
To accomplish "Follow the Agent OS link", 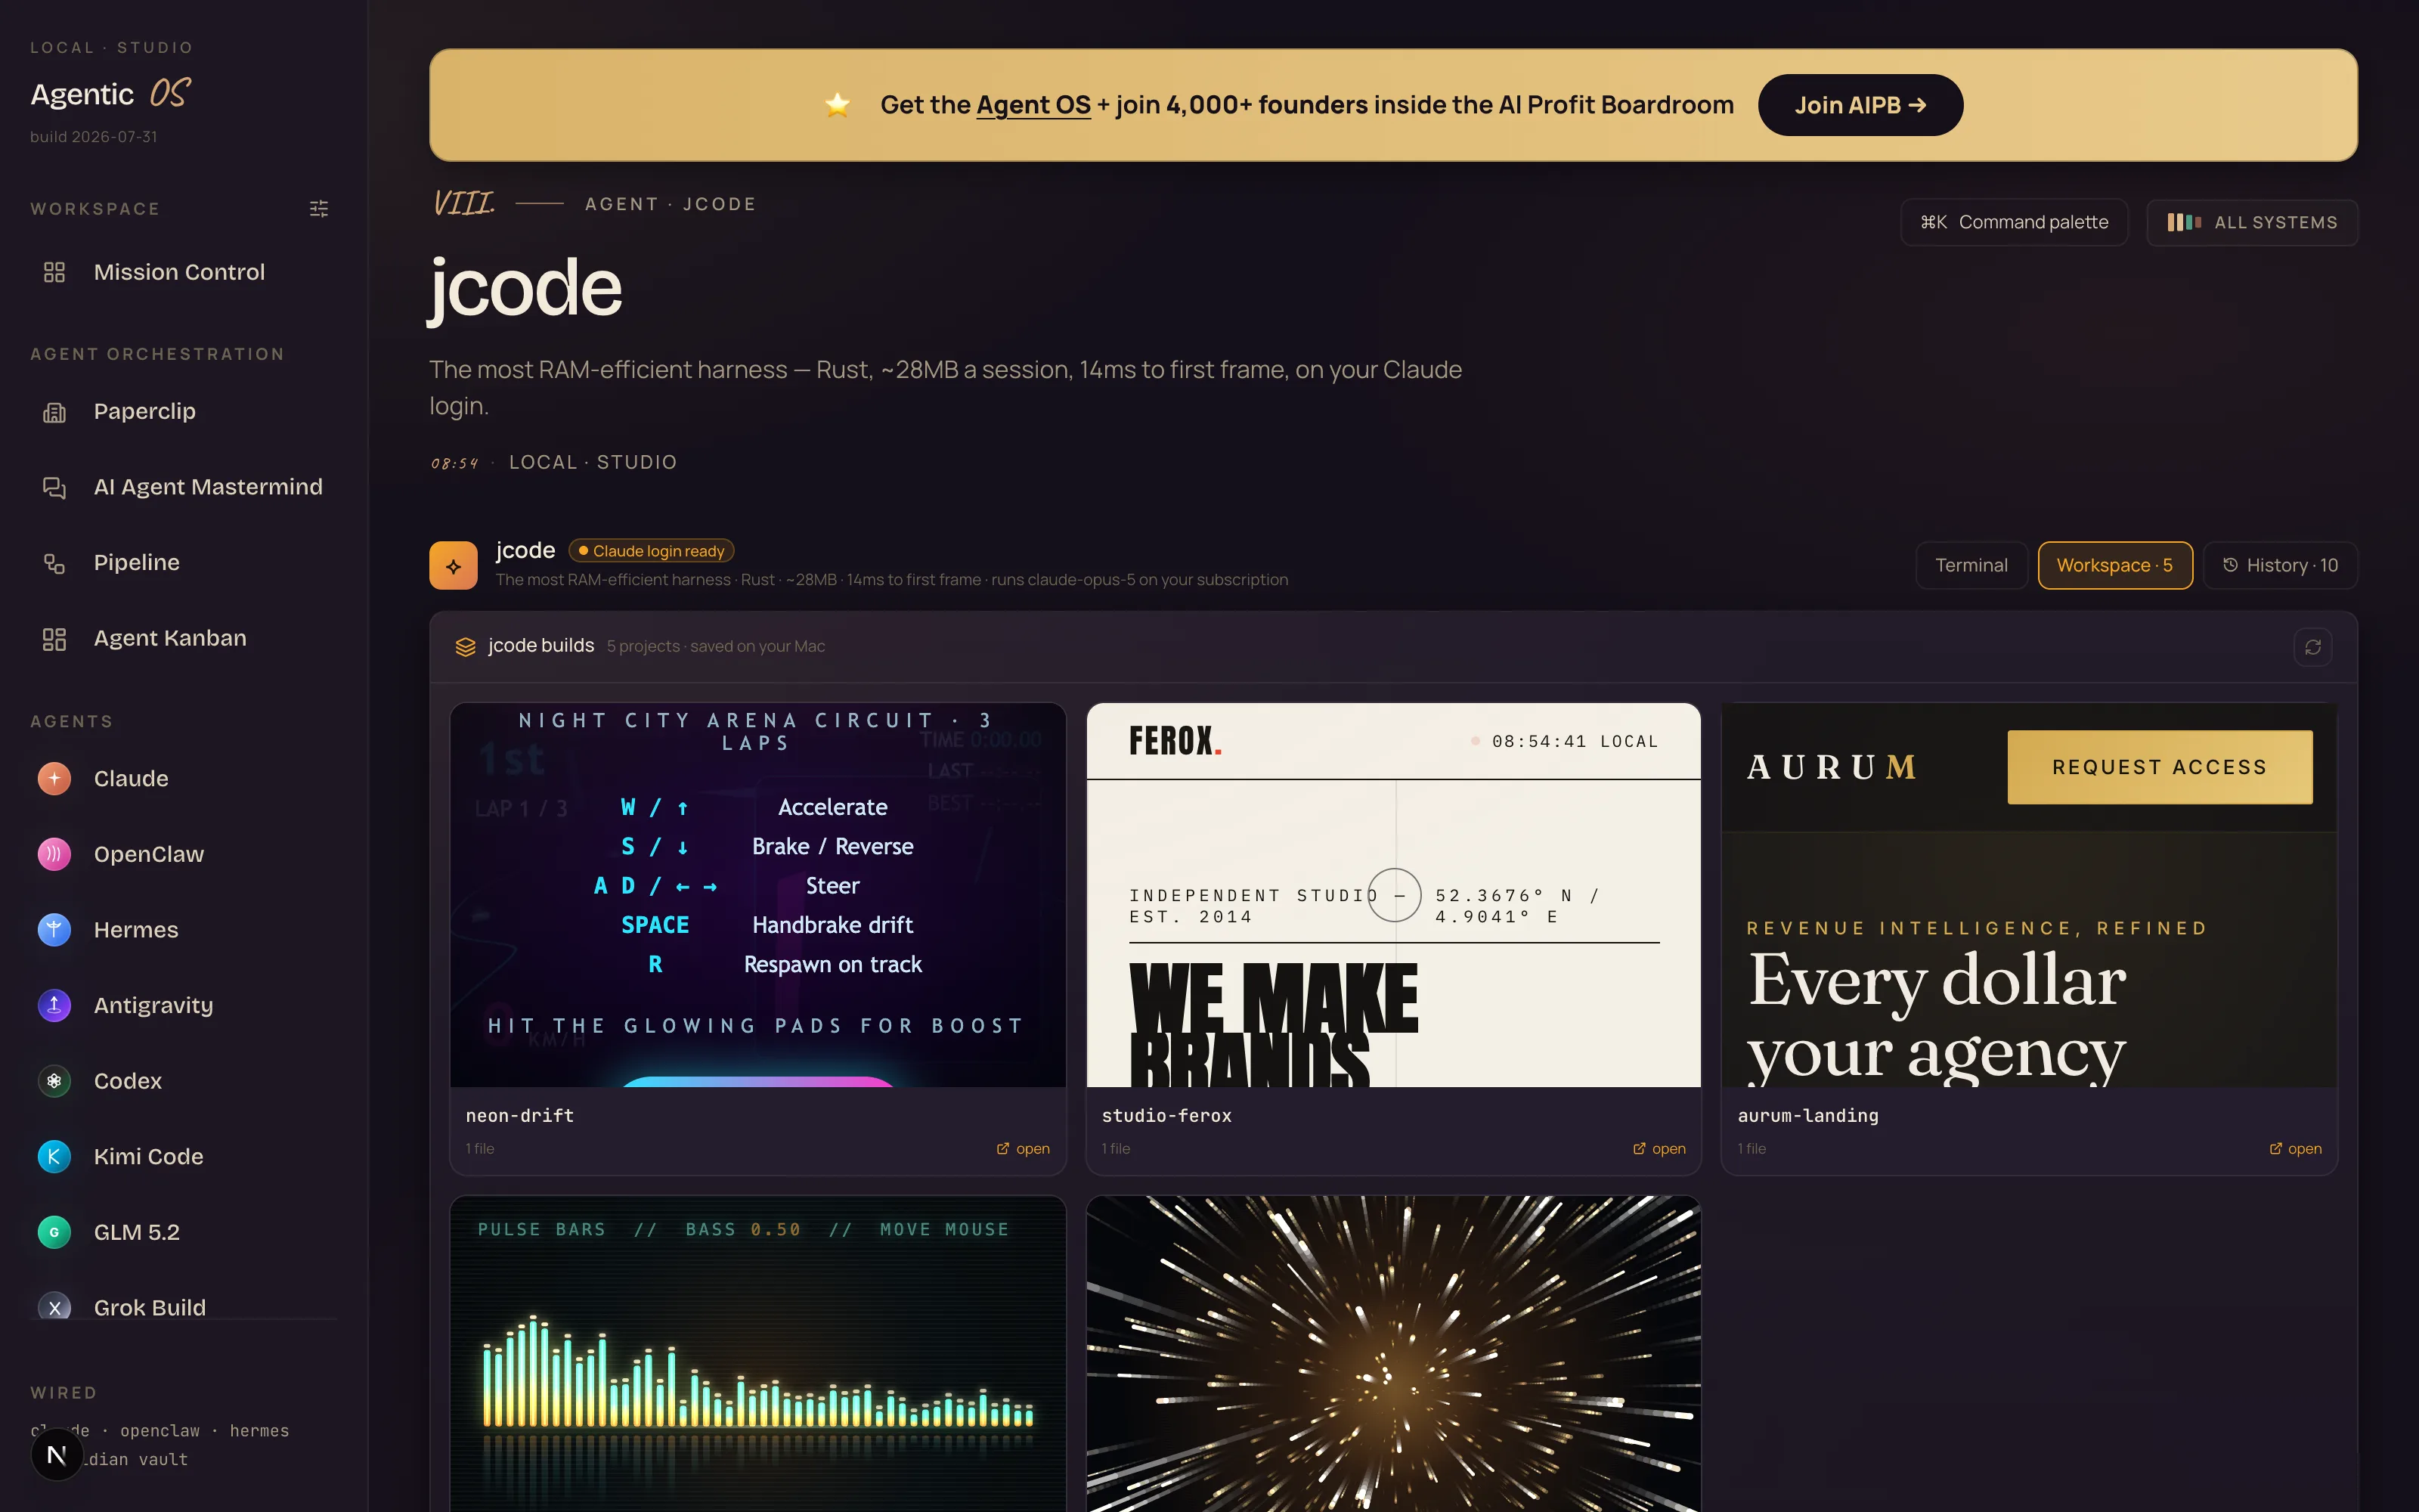I will 1033,105.
